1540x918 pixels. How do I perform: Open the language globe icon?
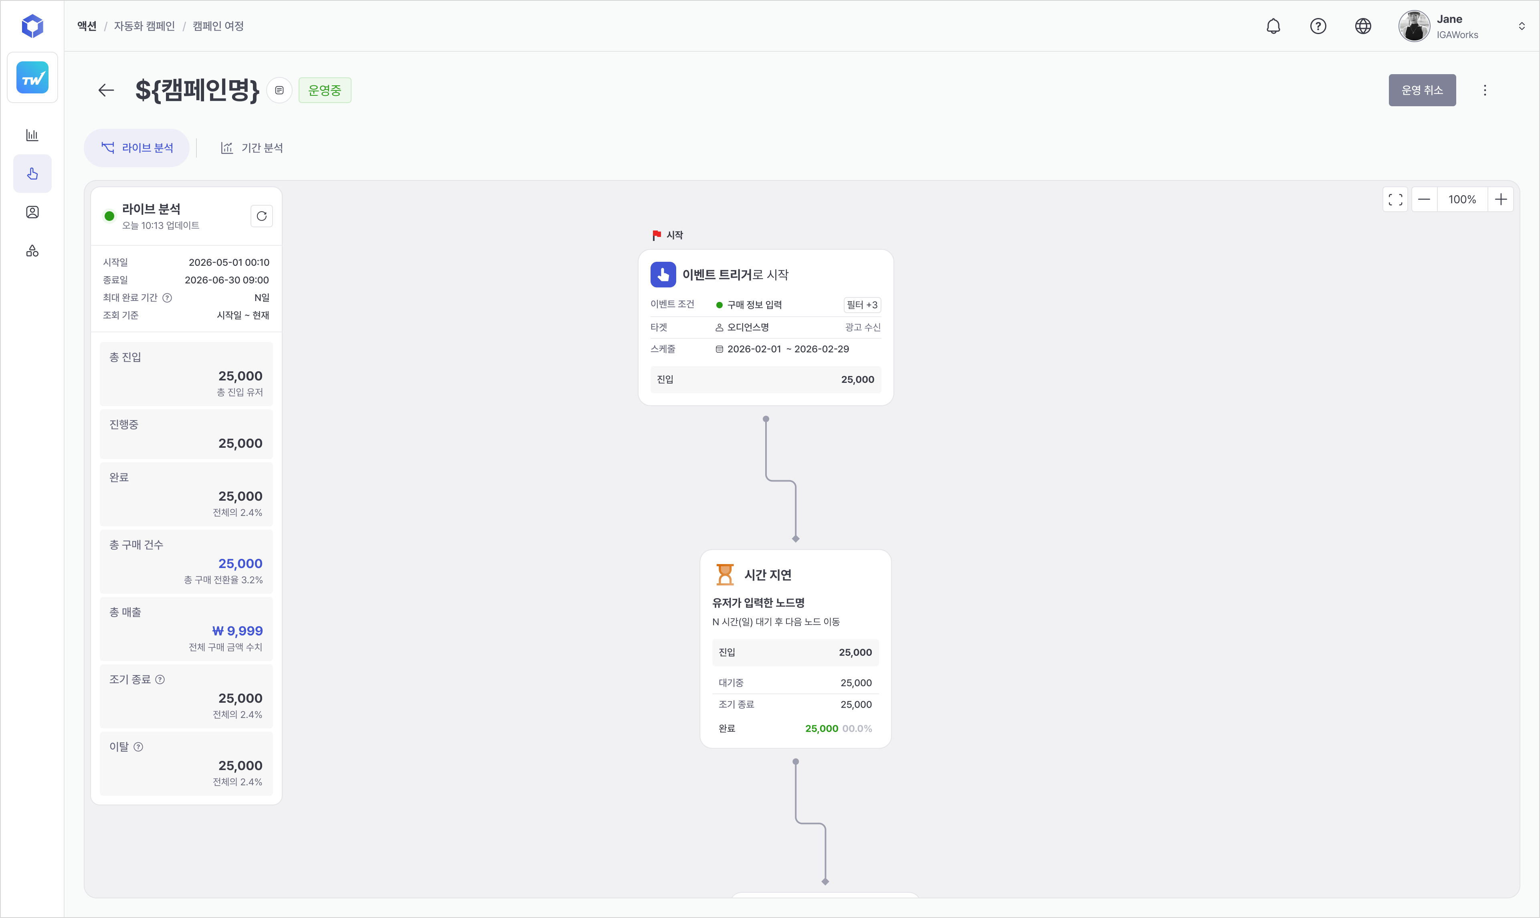[x=1363, y=26]
